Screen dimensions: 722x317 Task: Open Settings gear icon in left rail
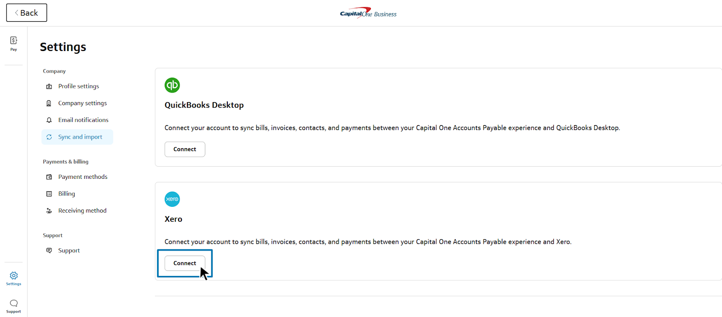(x=14, y=275)
